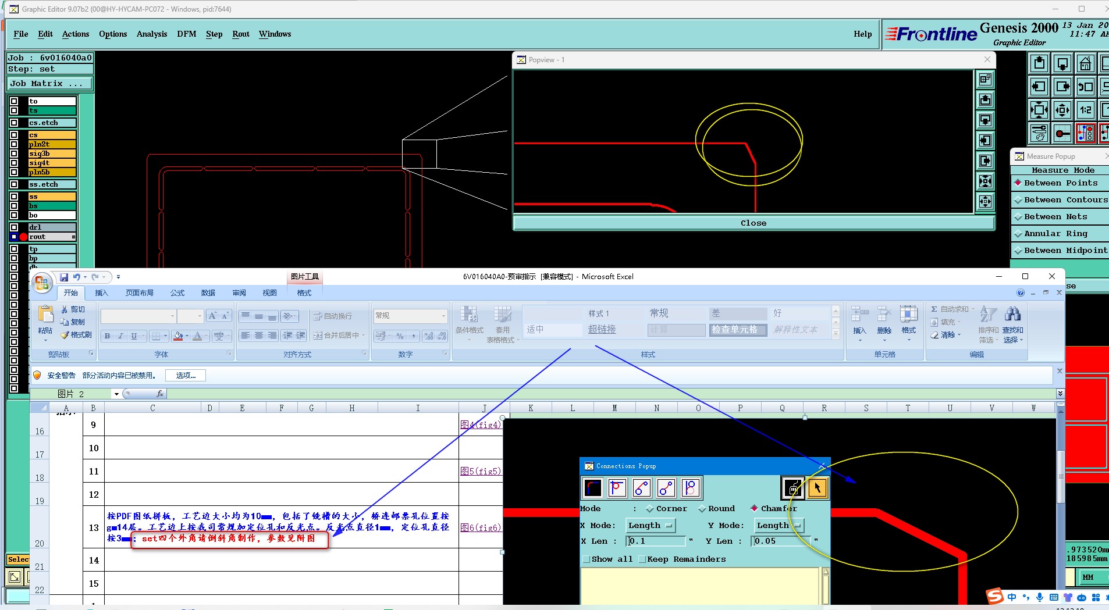Click the yellow arrow select icon in Connections Popup
Image resolution: width=1109 pixels, height=610 pixels.
(817, 488)
